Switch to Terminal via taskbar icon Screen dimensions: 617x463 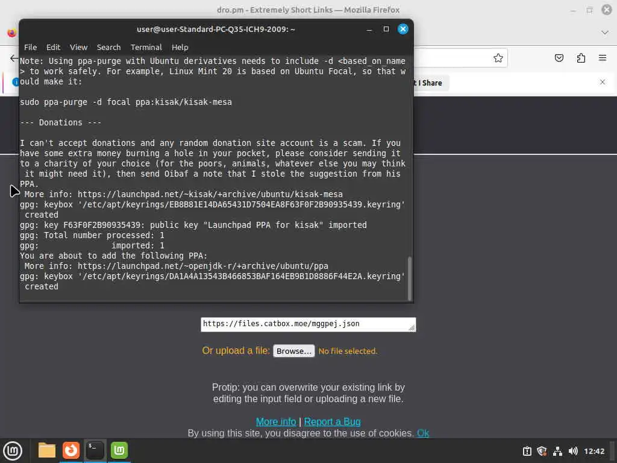coord(95,450)
